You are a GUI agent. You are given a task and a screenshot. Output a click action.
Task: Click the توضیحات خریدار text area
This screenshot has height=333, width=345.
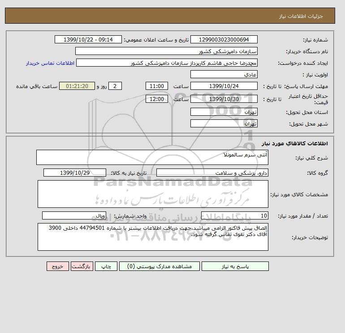[x=153, y=237]
